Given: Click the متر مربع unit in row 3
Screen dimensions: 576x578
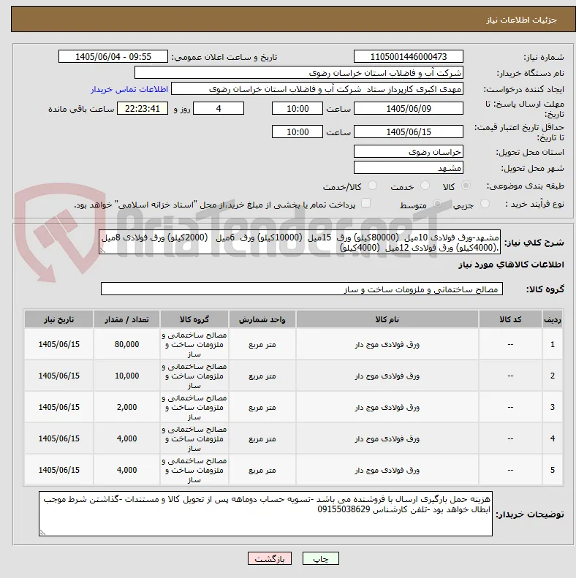Looking at the screenshot, I should [262, 407].
